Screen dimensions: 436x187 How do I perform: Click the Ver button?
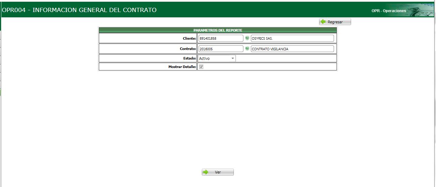pyautogui.click(x=218, y=172)
